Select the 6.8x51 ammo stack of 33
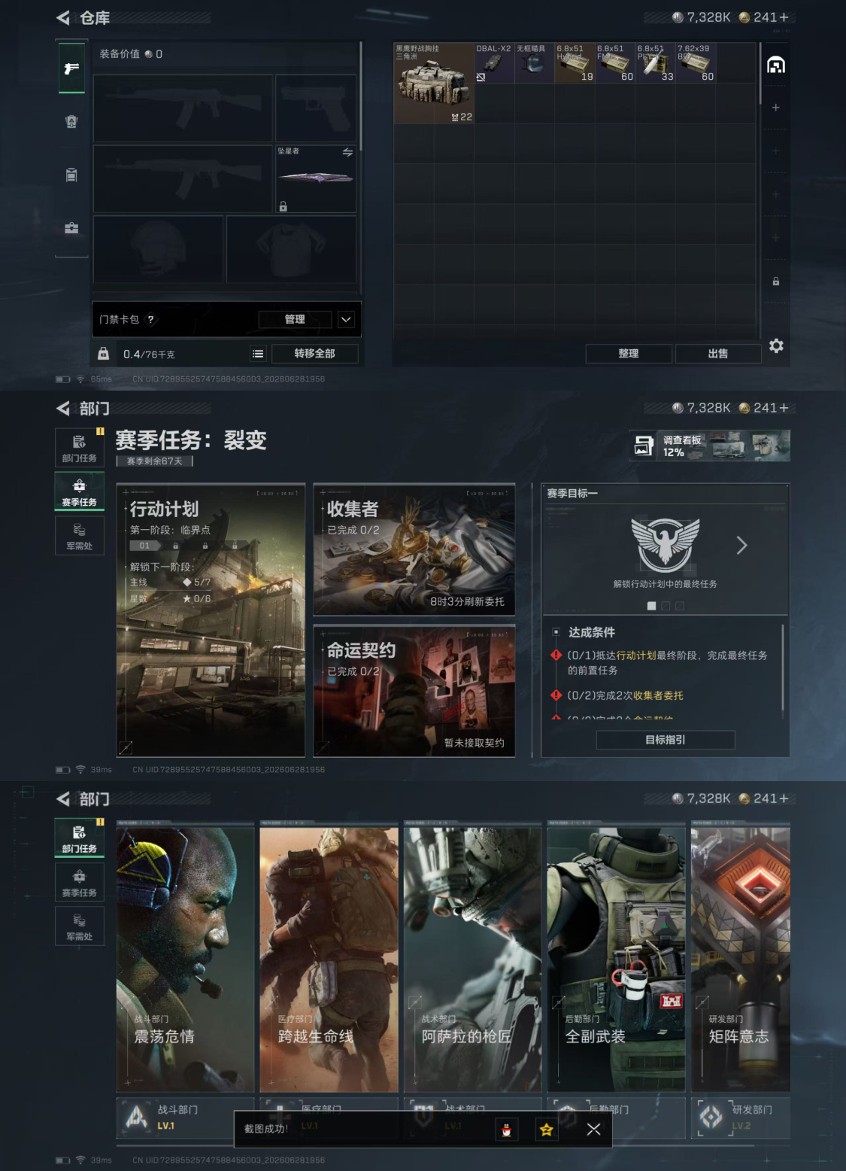The height and width of the screenshot is (1171, 846). pyautogui.click(x=656, y=62)
